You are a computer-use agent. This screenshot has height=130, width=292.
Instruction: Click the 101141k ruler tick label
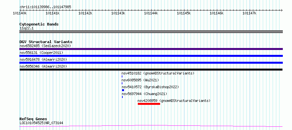tap(52, 13)
